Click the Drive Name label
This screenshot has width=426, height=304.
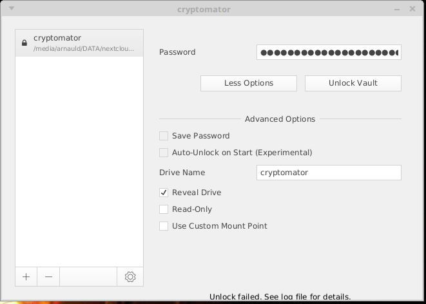click(182, 173)
